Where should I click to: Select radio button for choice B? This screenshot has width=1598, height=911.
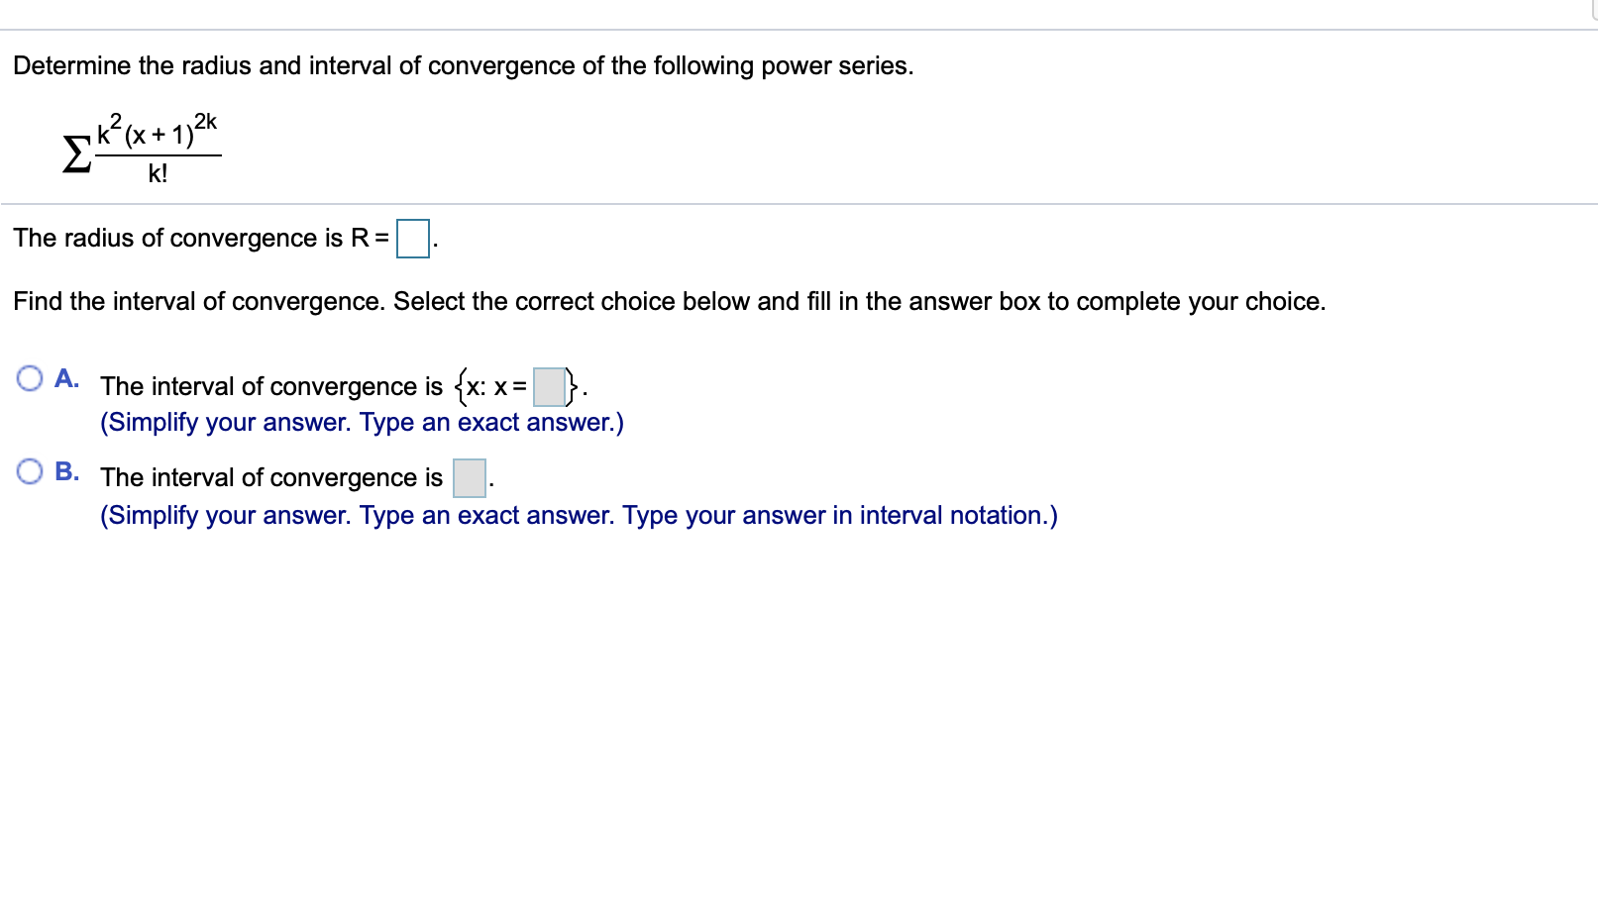[30, 470]
